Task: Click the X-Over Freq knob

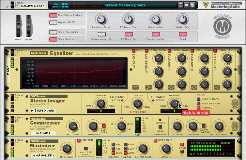Action: (x=138, y=103)
